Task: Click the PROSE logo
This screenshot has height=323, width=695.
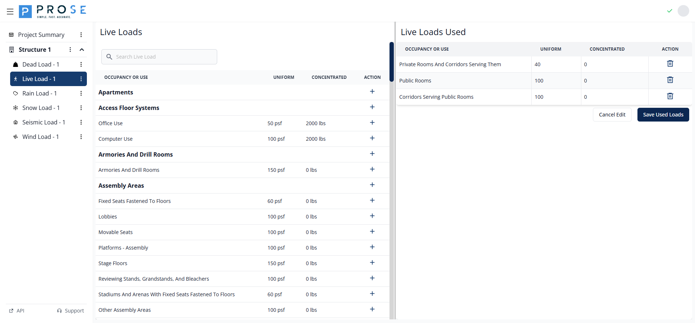Action: pos(52,12)
